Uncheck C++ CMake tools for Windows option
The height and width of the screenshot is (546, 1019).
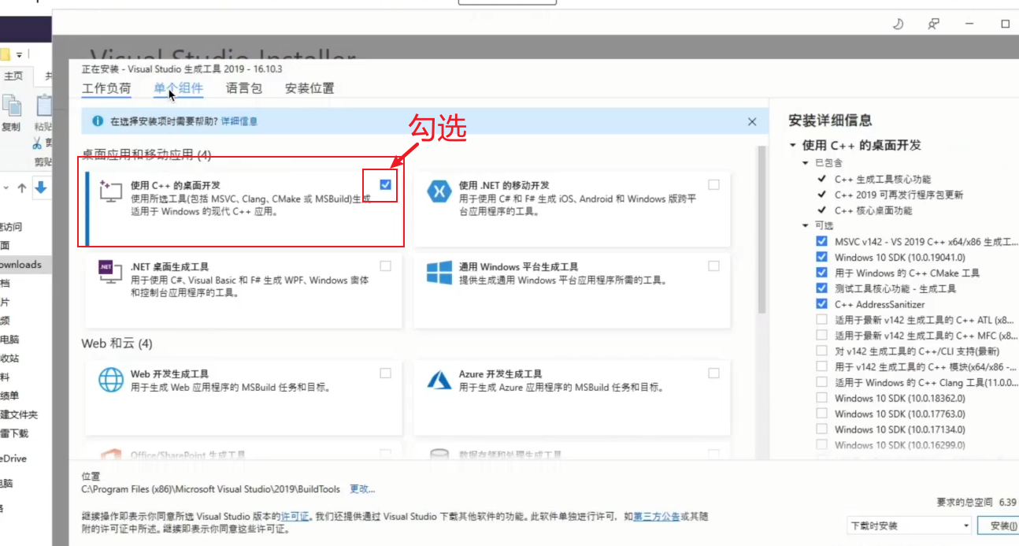(822, 273)
